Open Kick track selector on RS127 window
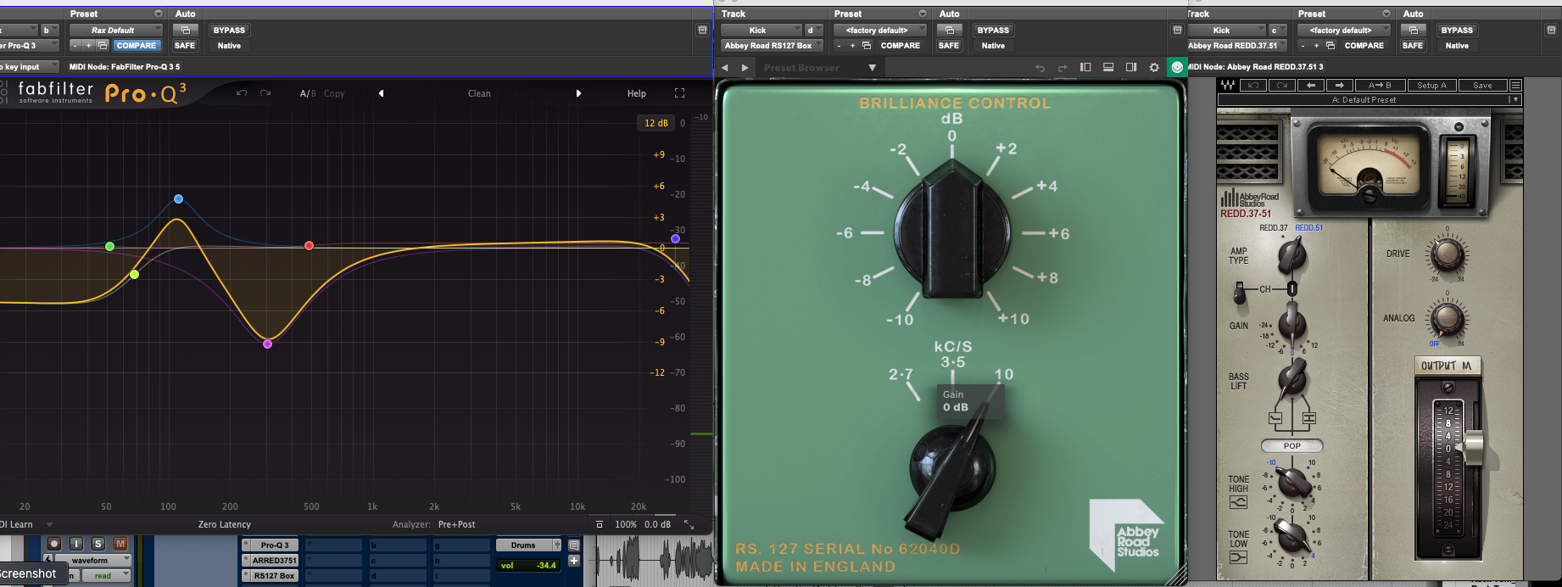 [761, 30]
